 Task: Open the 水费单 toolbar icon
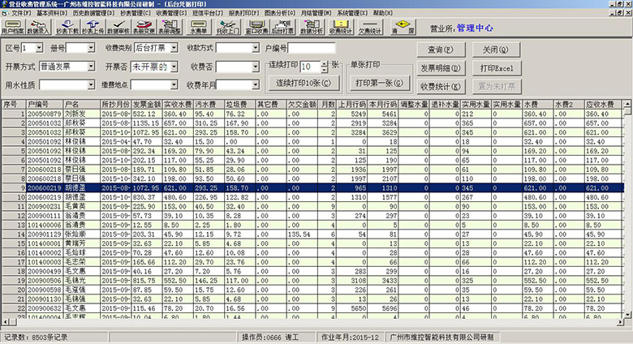click(x=198, y=27)
